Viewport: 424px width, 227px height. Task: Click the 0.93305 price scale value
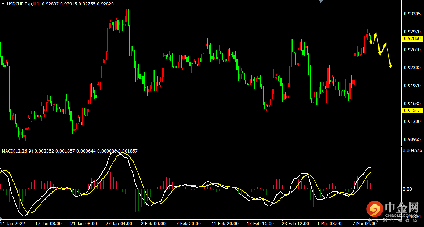click(412, 14)
